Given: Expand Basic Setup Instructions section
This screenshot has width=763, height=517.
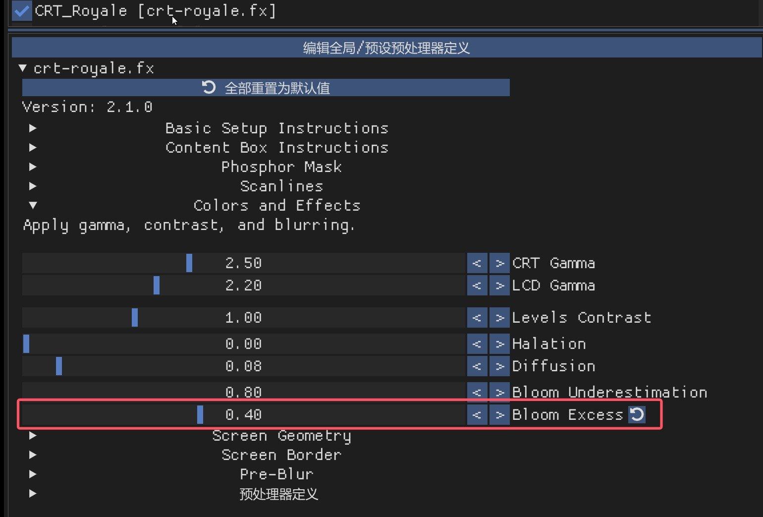Looking at the screenshot, I should pos(33,128).
